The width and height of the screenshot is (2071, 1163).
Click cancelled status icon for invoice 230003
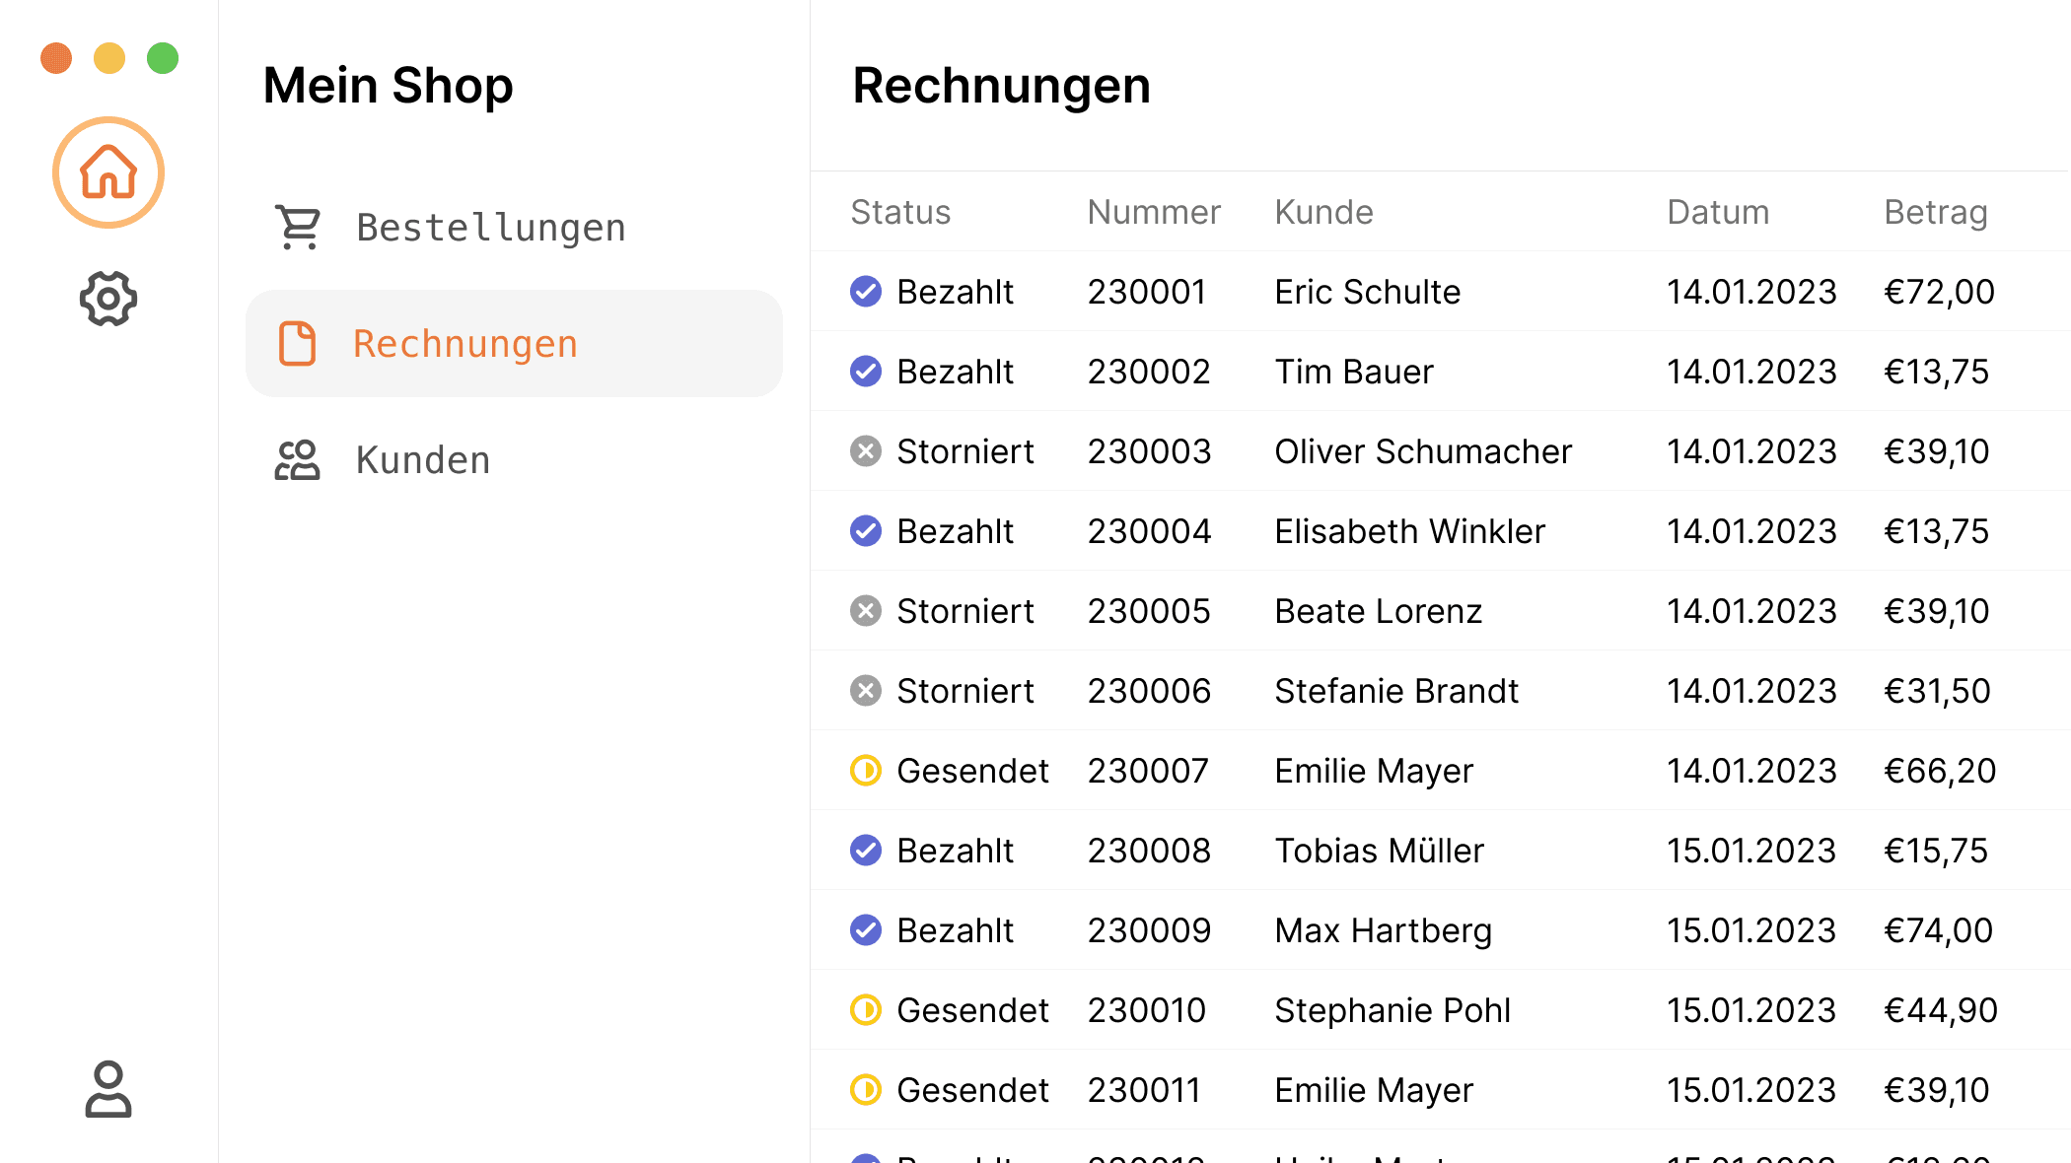click(x=866, y=451)
